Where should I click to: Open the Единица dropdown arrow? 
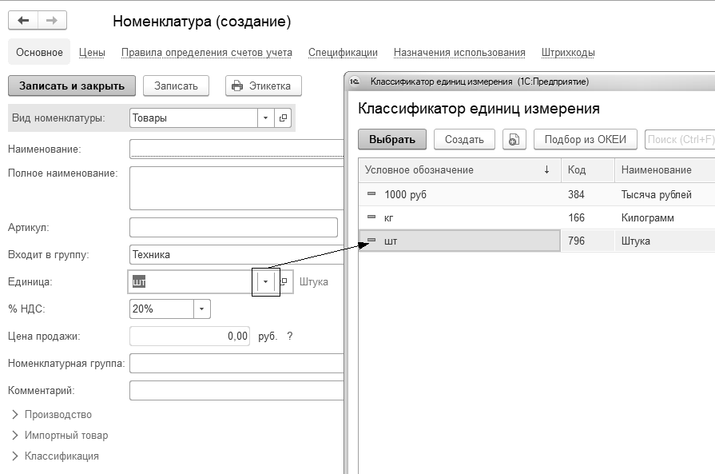point(265,282)
